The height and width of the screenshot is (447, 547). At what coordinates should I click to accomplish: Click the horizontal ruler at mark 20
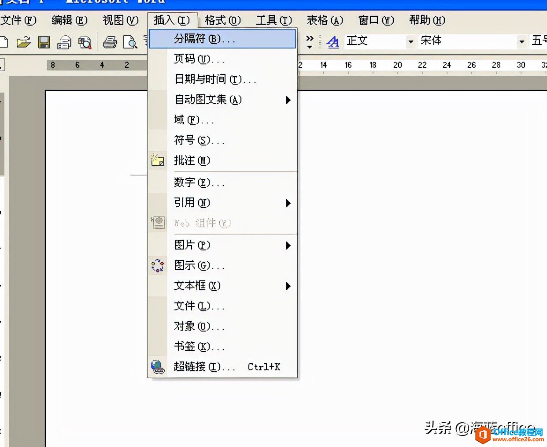tap(398, 65)
